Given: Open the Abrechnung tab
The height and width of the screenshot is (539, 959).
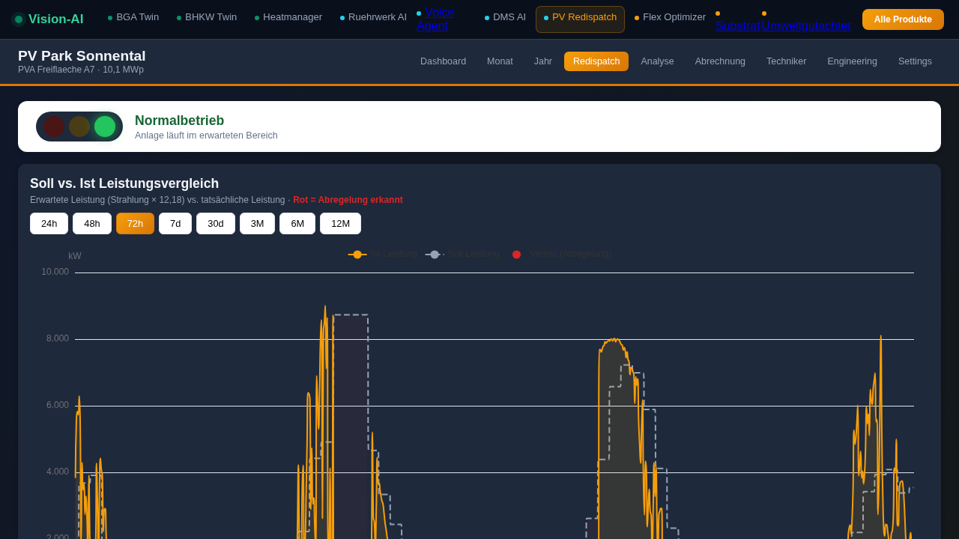Looking at the screenshot, I should click(720, 61).
